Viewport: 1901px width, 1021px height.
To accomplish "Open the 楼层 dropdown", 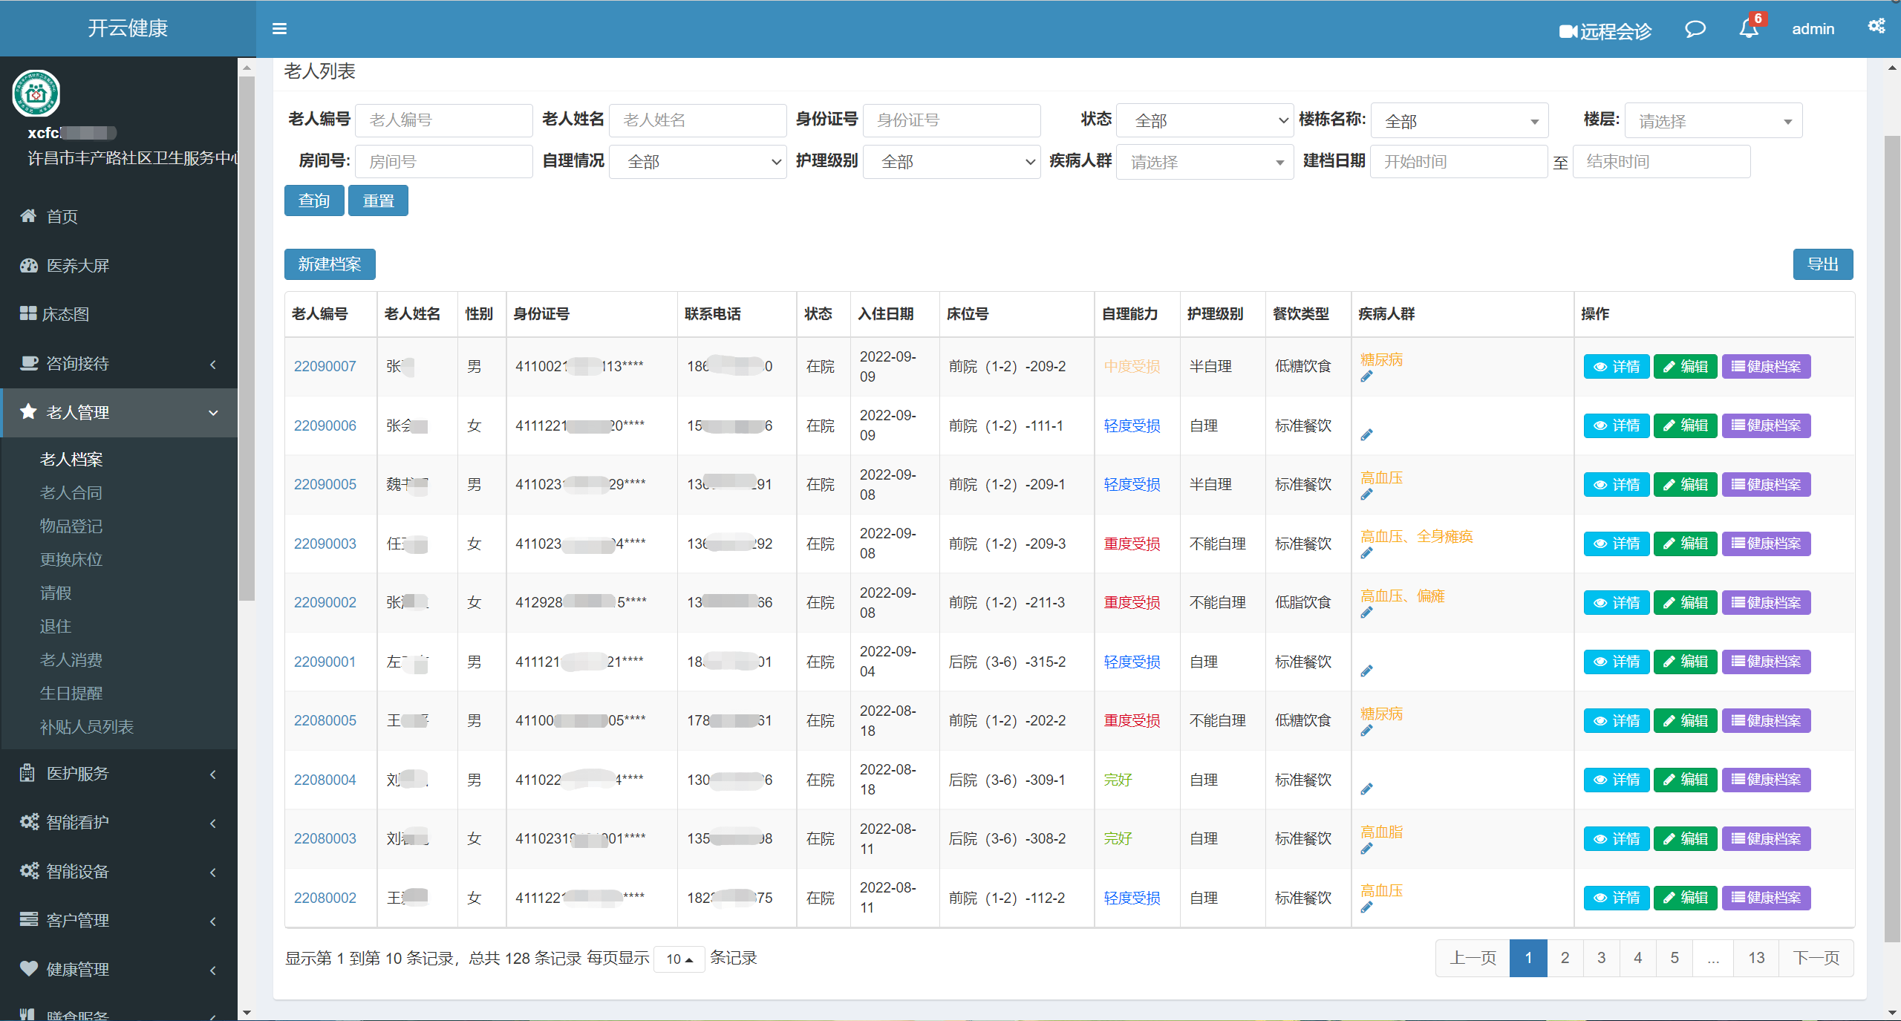I will pyautogui.click(x=1714, y=120).
